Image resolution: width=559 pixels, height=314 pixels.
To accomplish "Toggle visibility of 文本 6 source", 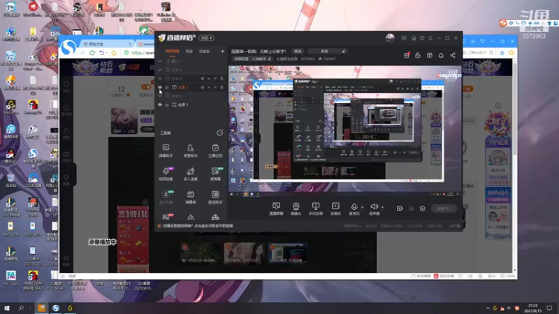I will 160,78.
